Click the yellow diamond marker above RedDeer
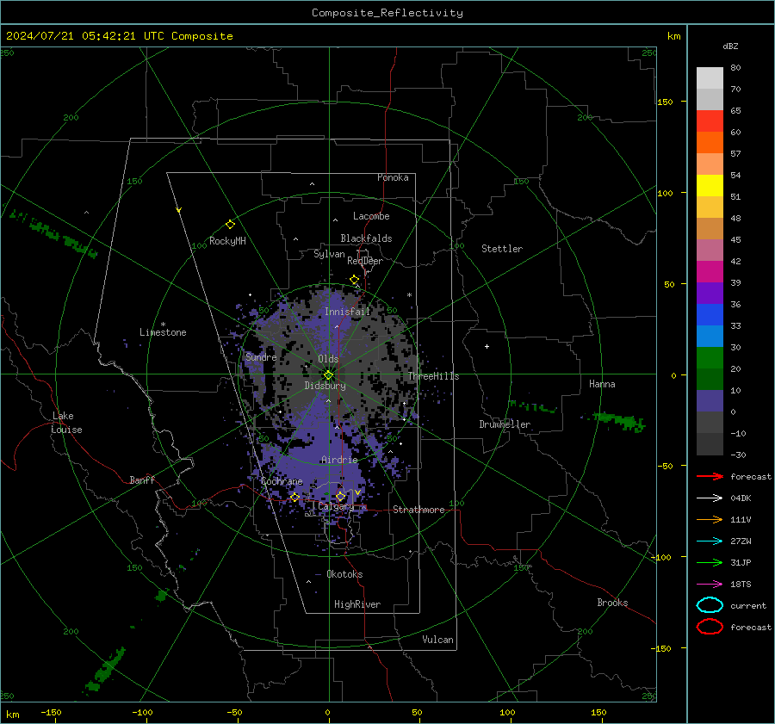Image resolution: width=775 pixels, height=724 pixels. pos(354,280)
